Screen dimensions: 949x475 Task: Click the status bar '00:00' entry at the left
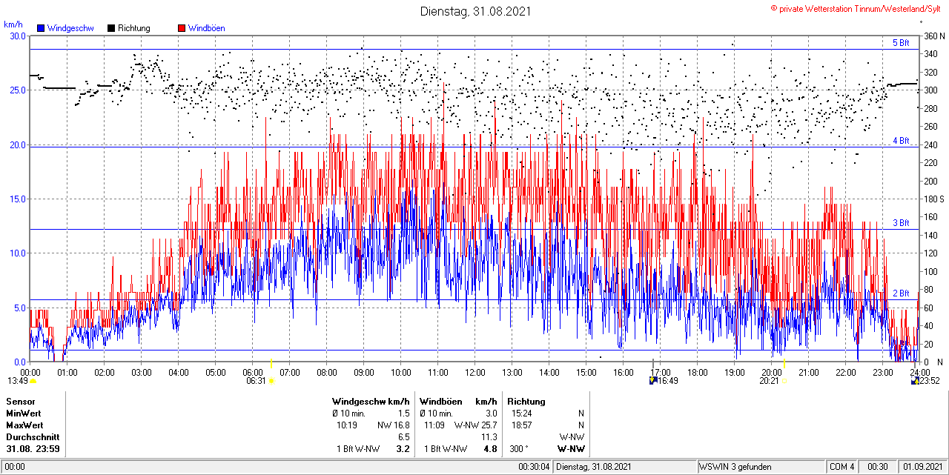pyautogui.click(x=14, y=467)
